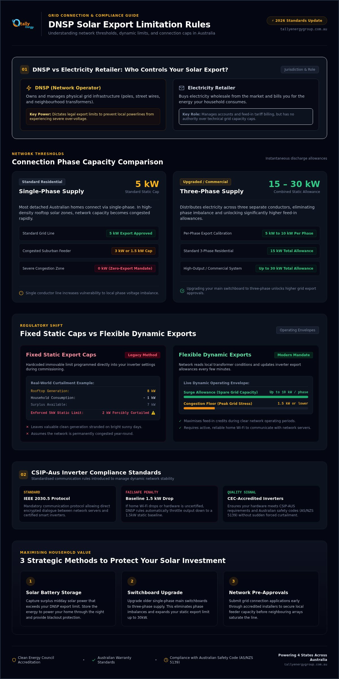339x679 pixels.
Task: Click the Tally Energy logo
Action: (23, 24)
